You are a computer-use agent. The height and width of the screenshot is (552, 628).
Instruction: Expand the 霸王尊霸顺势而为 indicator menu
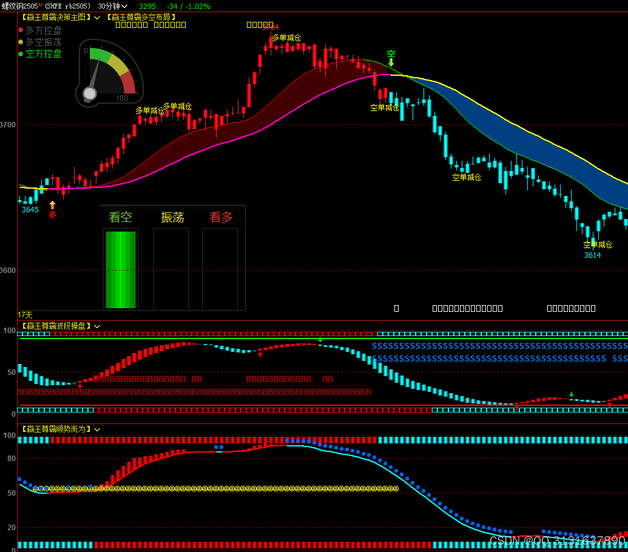point(97,429)
